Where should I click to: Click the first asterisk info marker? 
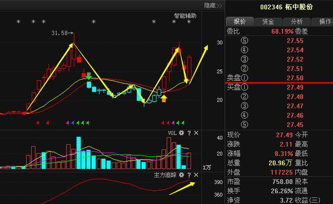coord(19,22)
